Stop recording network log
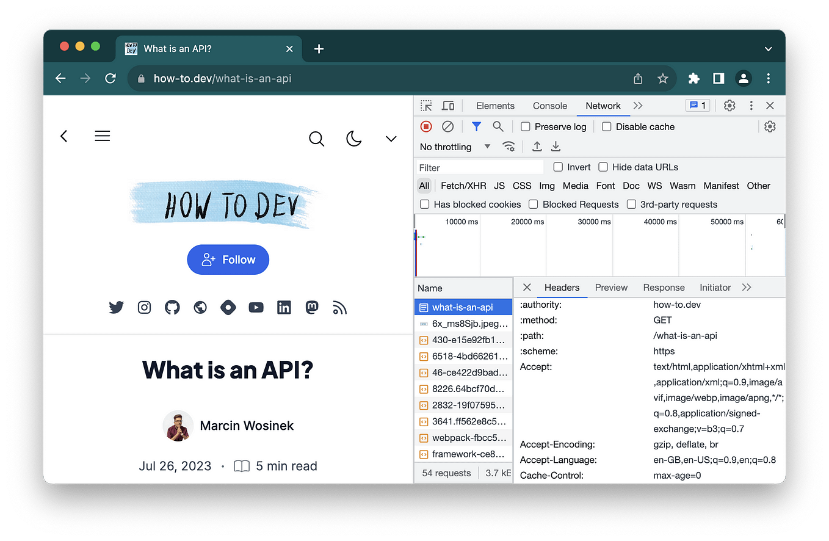 (425, 126)
